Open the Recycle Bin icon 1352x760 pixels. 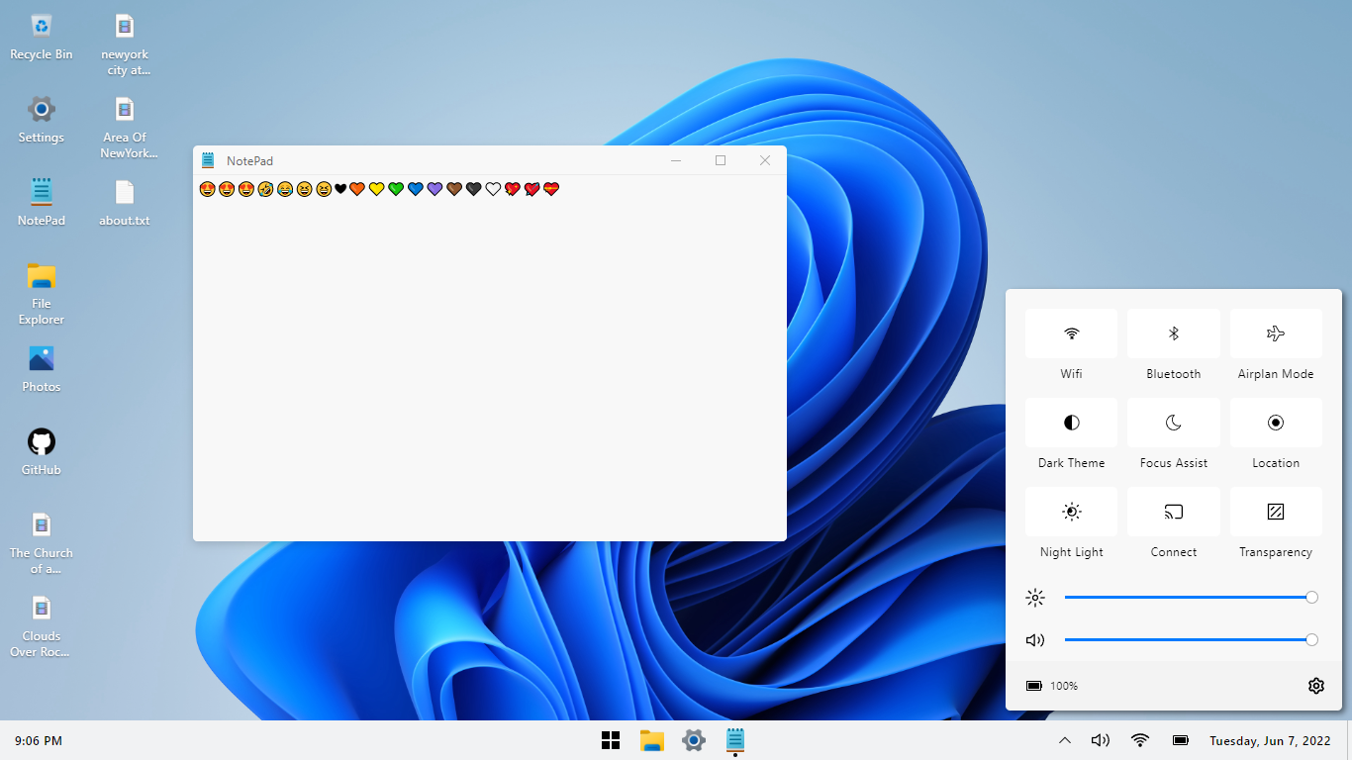coord(42,27)
